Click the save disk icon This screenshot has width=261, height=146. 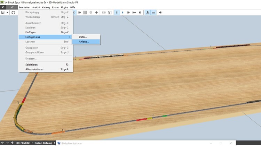[3, 12]
